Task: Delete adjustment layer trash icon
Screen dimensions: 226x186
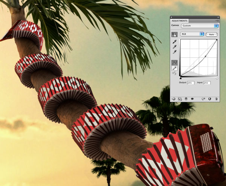Action: (216, 99)
